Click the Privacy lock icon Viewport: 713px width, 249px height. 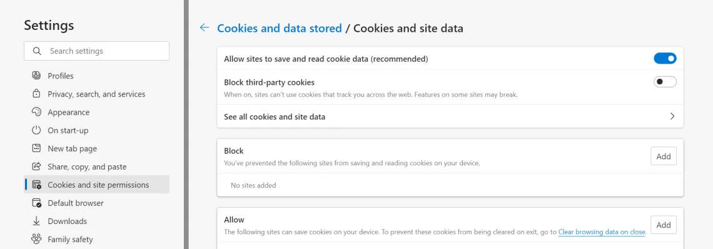pyautogui.click(x=36, y=94)
